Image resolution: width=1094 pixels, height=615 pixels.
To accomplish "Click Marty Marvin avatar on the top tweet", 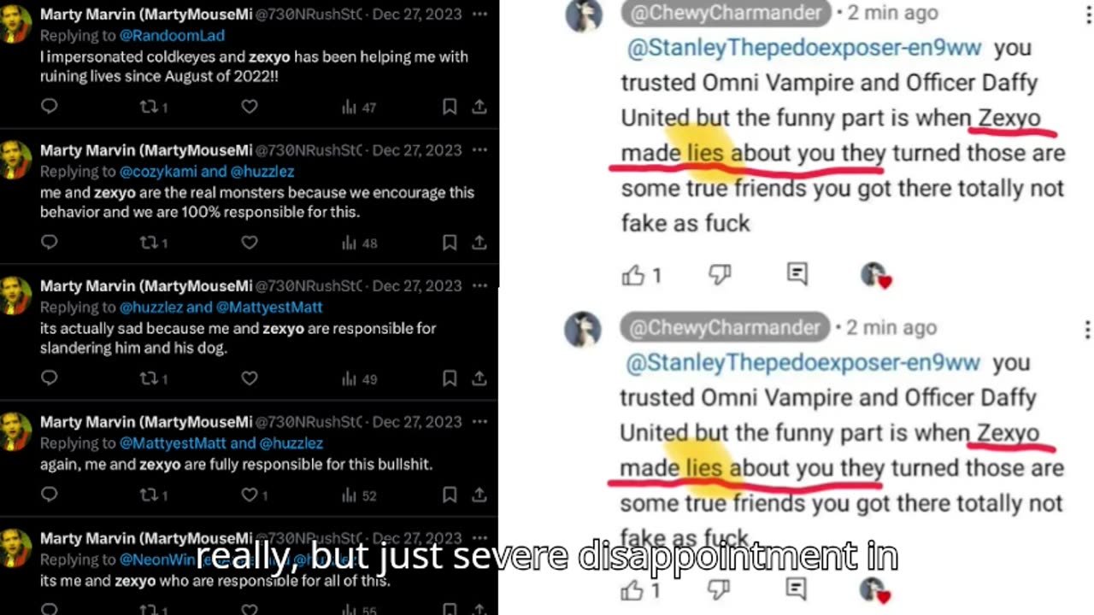I will (x=15, y=22).
